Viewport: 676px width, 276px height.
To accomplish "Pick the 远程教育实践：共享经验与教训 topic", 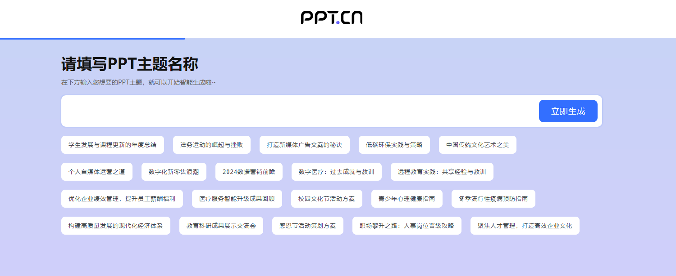I will point(442,172).
